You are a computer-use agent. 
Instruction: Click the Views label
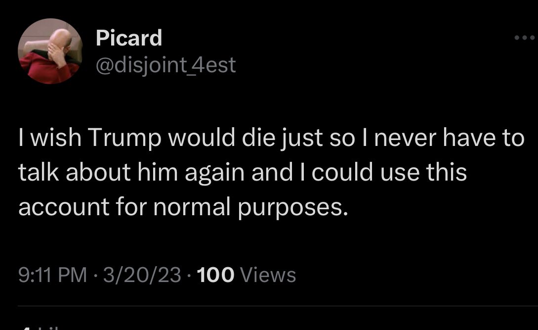268,275
